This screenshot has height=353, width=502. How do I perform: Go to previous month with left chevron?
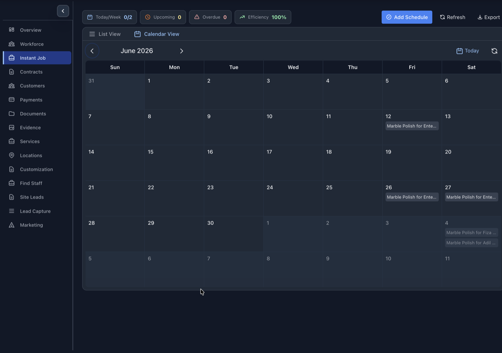point(92,51)
